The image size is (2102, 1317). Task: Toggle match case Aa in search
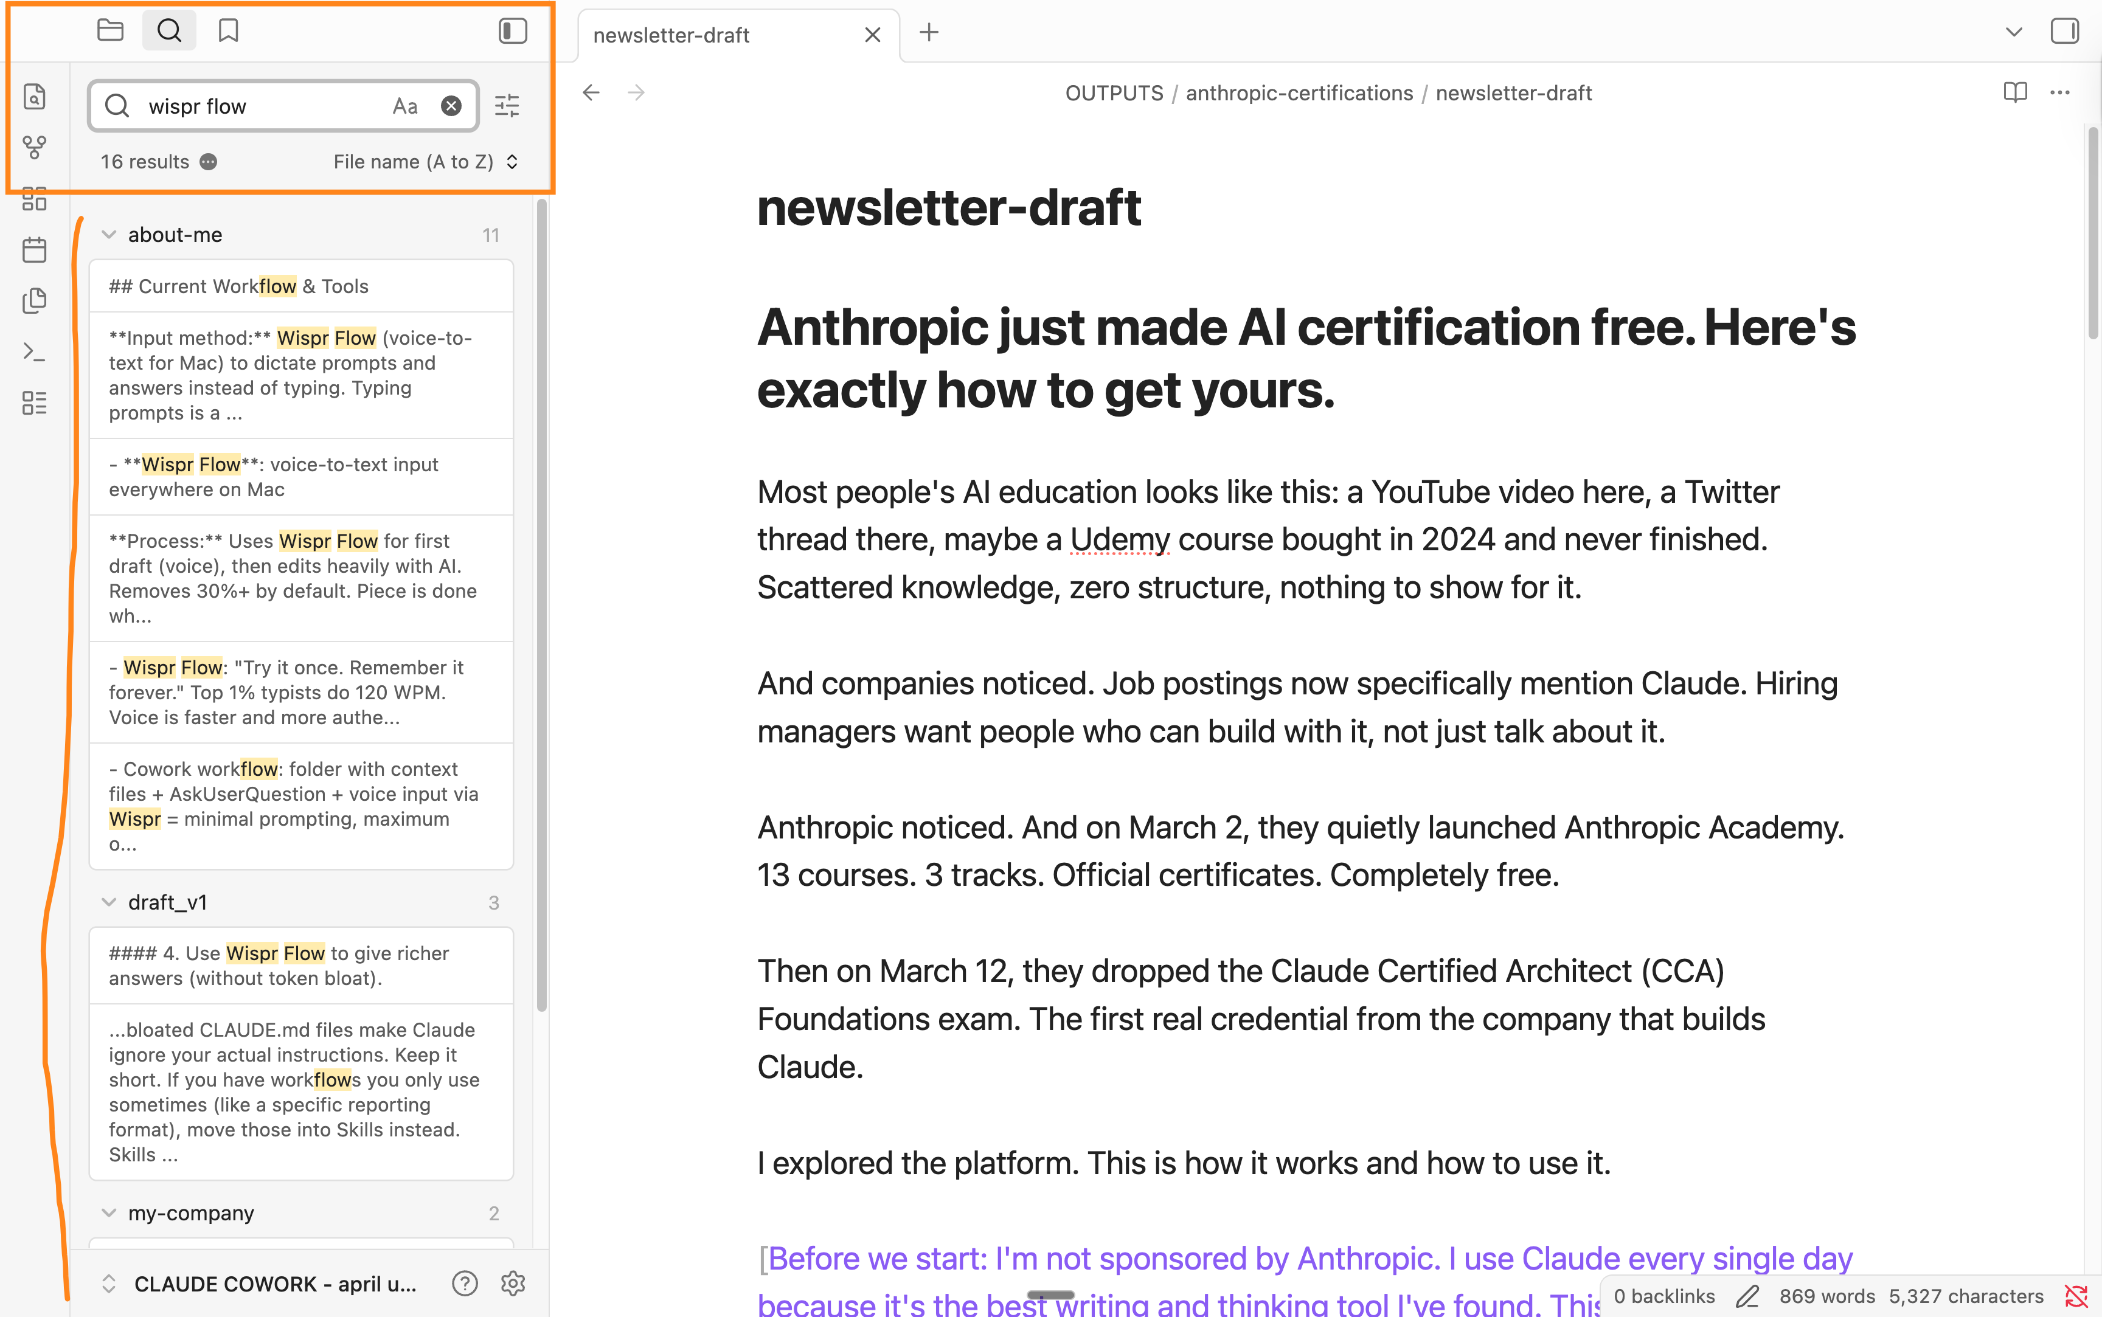pyautogui.click(x=405, y=106)
